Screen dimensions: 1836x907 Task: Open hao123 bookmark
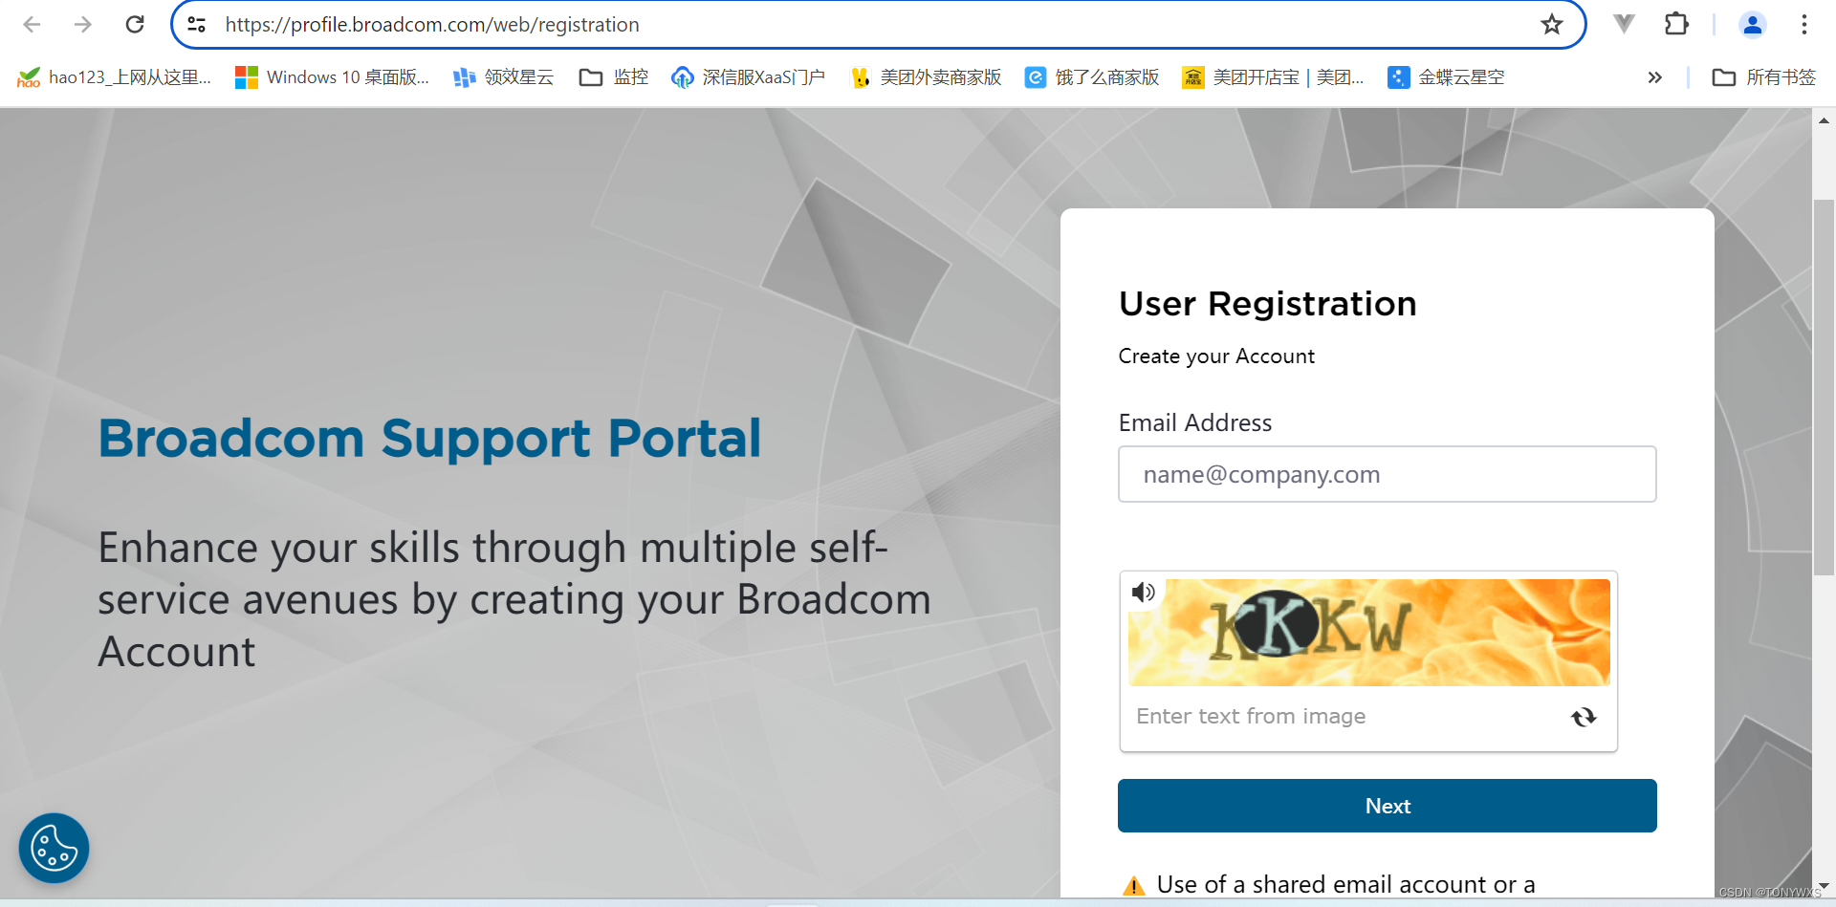pyautogui.click(x=114, y=77)
